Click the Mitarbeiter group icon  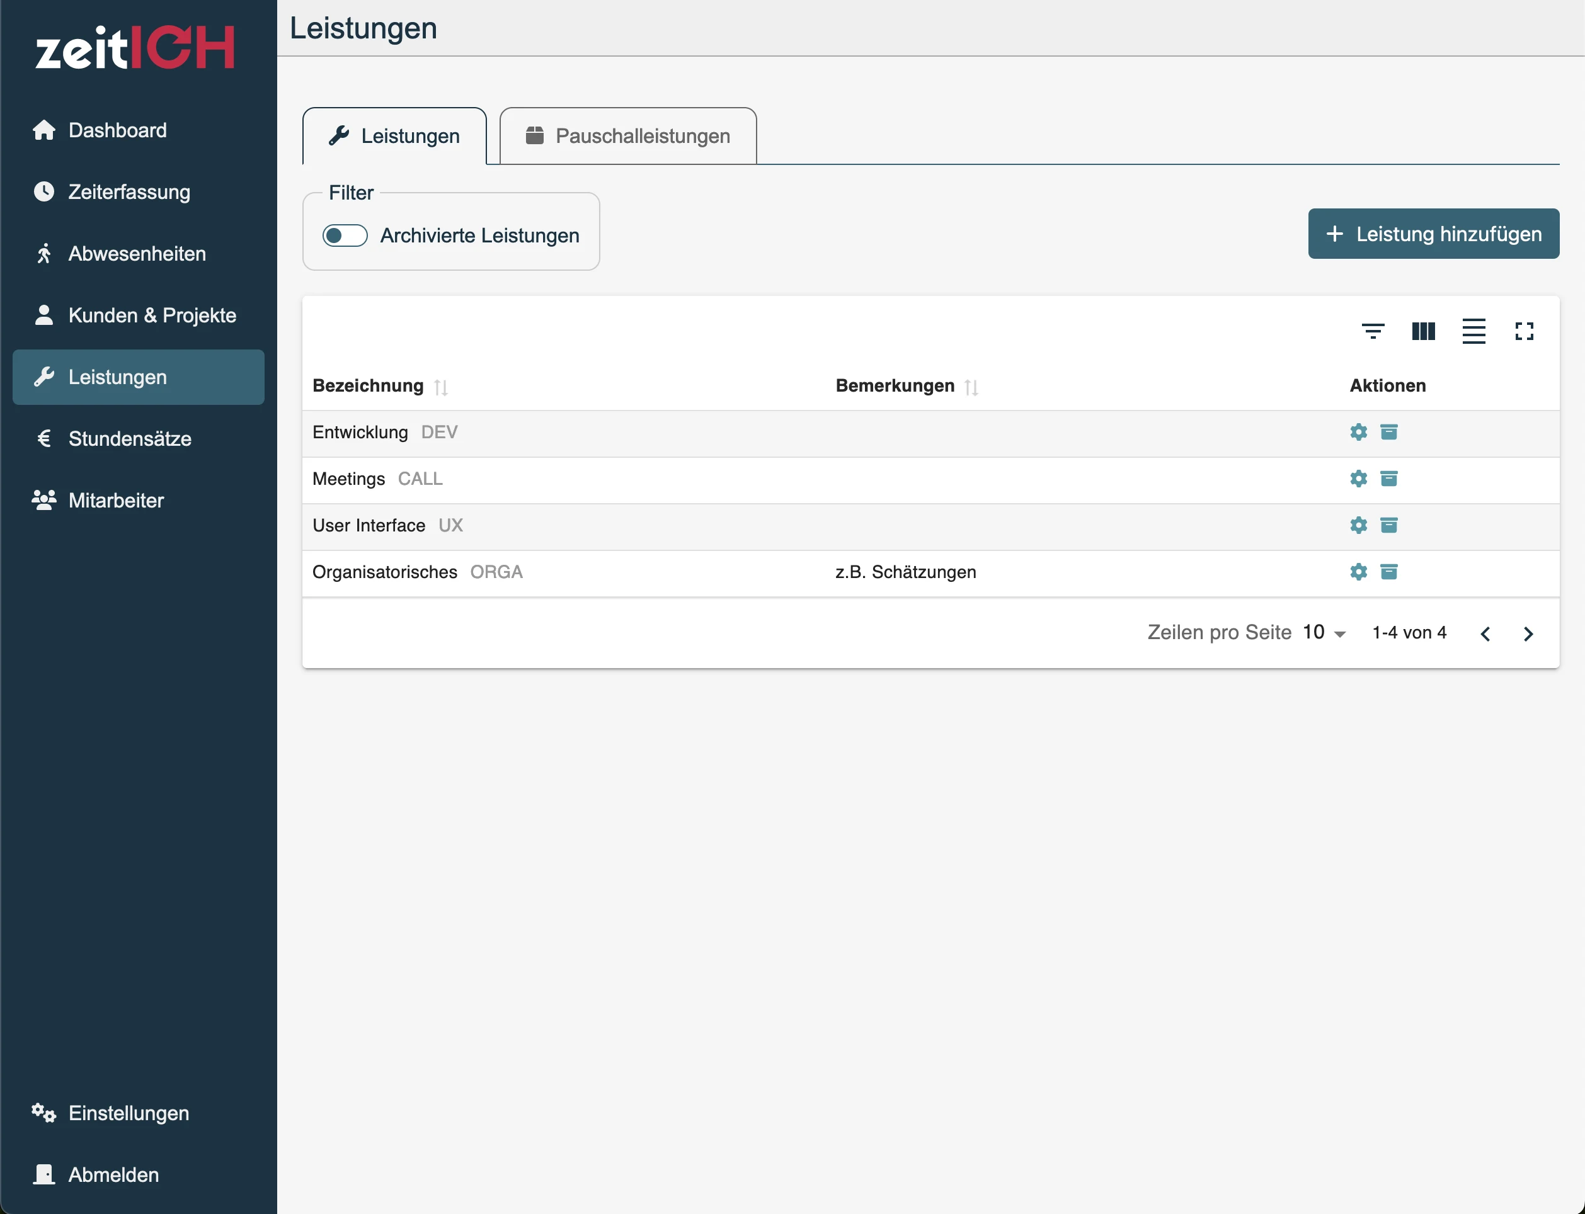(x=44, y=500)
